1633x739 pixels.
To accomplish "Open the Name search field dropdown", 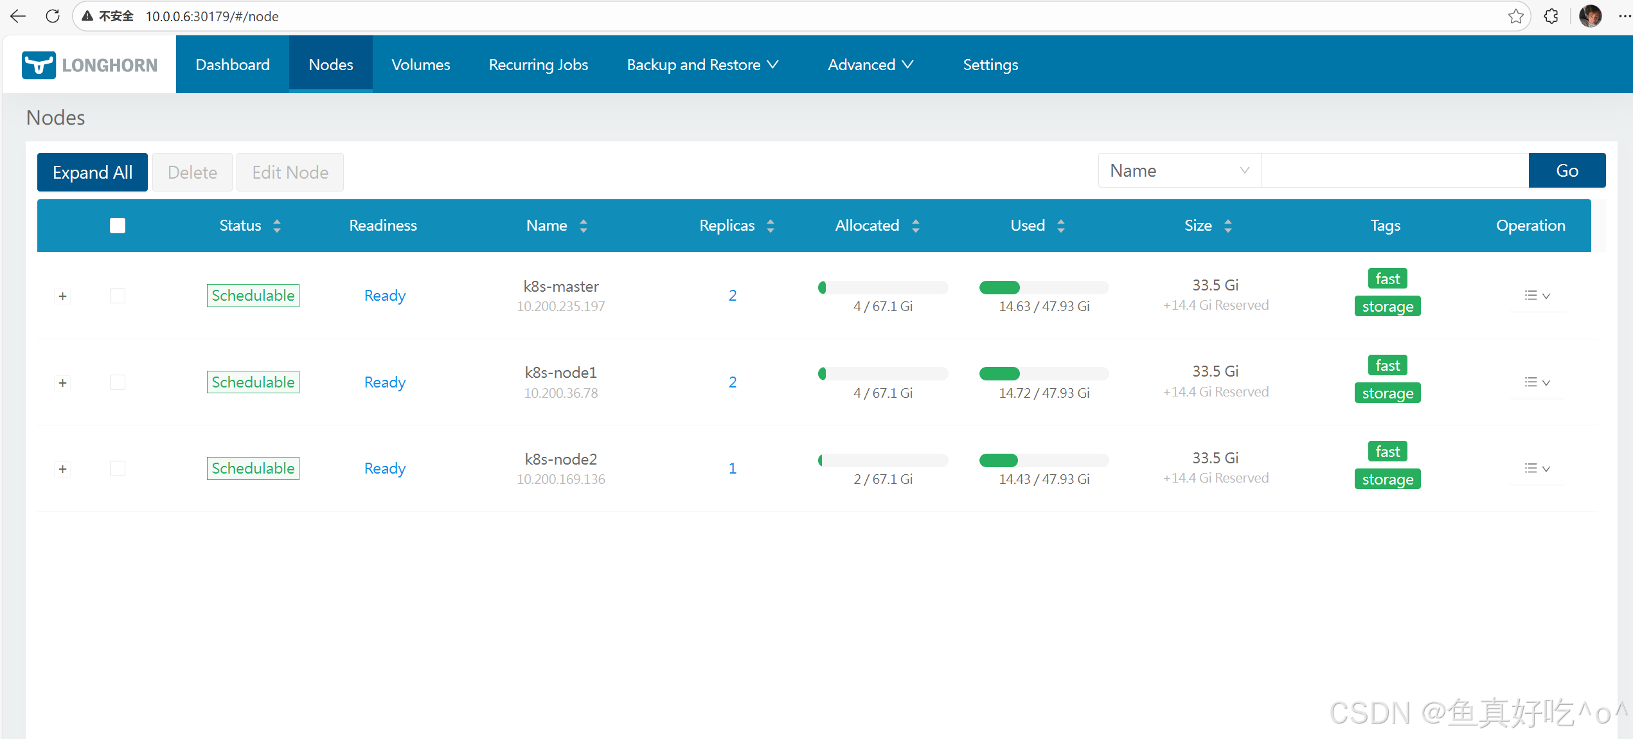I will [1179, 170].
